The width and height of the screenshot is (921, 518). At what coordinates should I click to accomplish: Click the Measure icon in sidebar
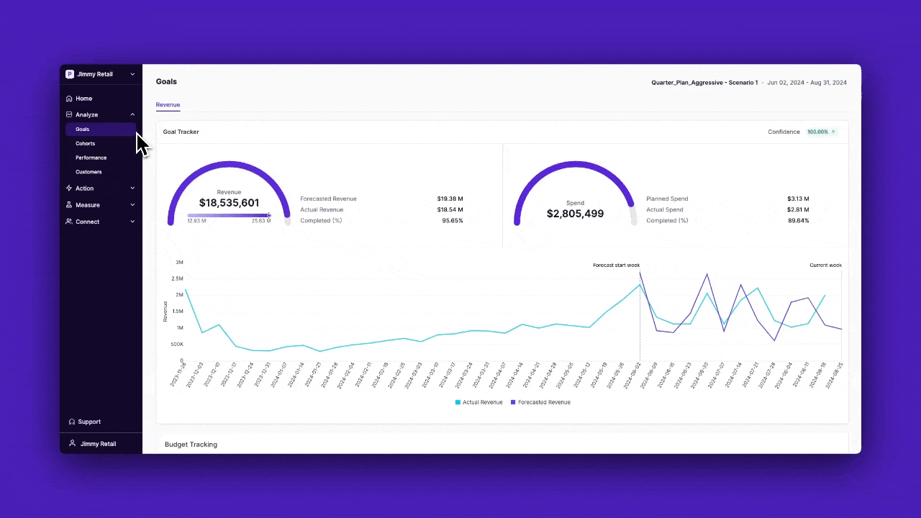69,205
